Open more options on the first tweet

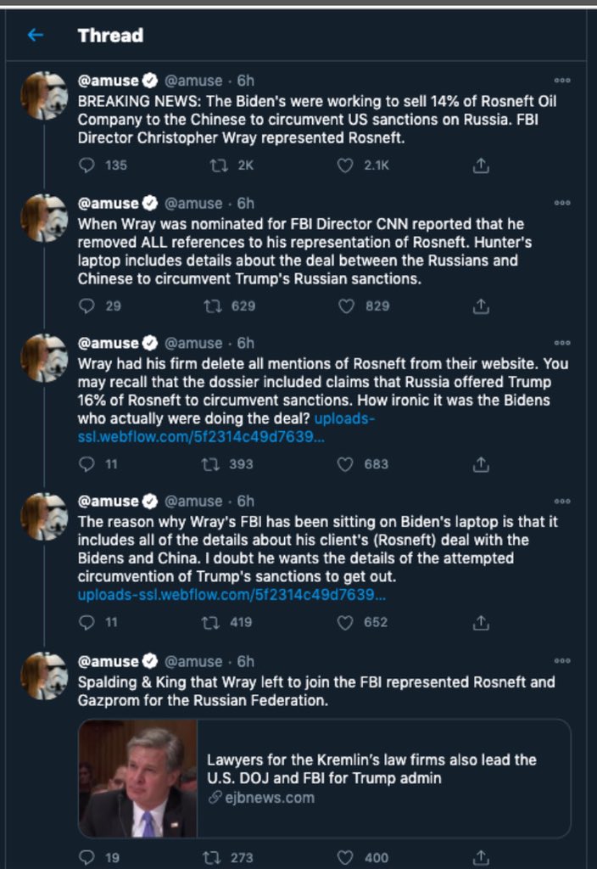pyautogui.click(x=562, y=81)
